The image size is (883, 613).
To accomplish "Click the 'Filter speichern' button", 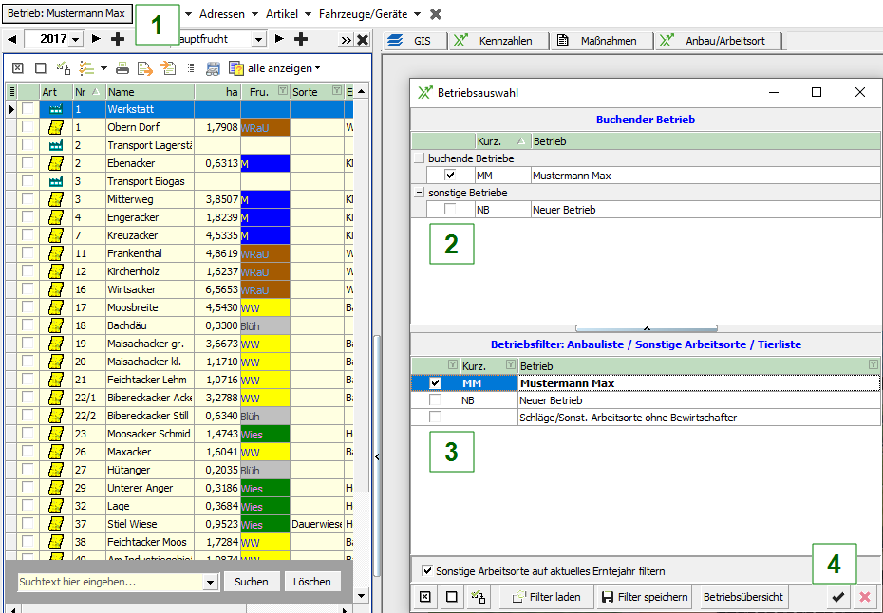I will click(x=644, y=597).
